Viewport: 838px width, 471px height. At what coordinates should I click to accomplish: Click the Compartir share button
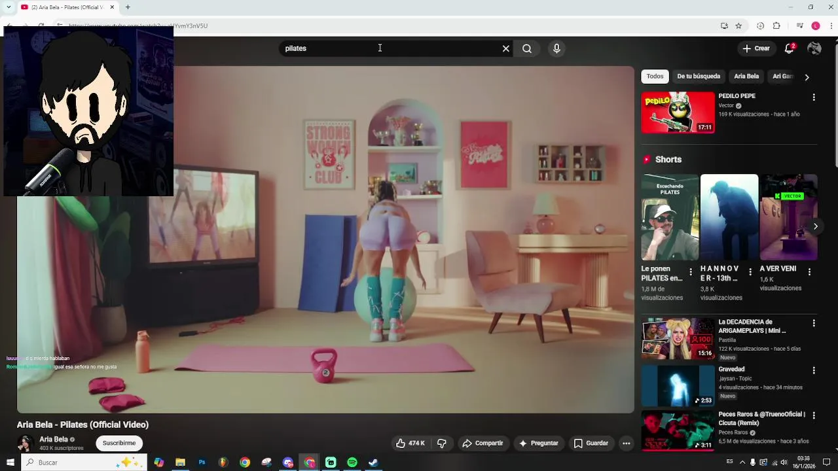(x=483, y=443)
